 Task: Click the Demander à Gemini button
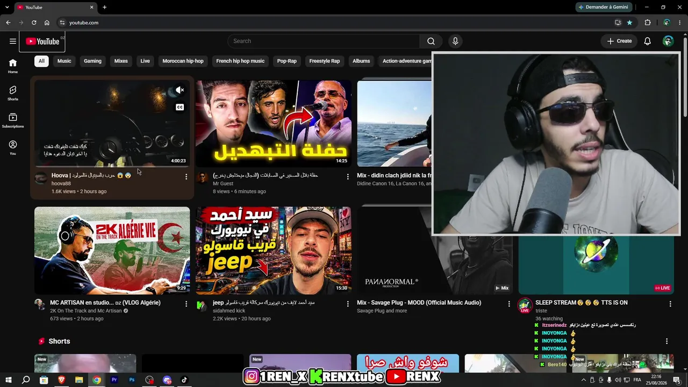point(603,7)
